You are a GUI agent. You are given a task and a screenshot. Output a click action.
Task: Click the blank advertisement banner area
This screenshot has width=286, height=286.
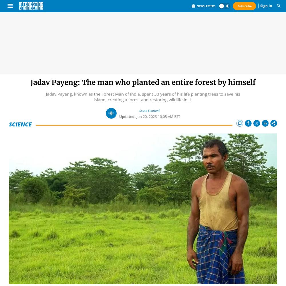[143, 43]
